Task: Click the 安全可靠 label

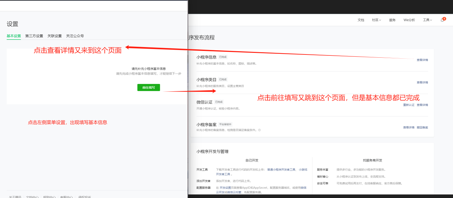Action: [323, 183]
